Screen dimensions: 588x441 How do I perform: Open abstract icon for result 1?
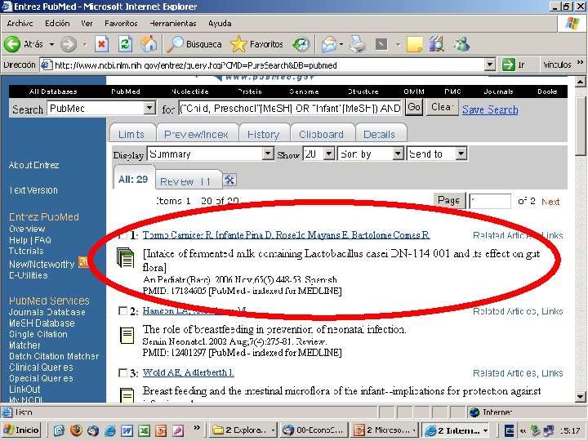coord(125,257)
